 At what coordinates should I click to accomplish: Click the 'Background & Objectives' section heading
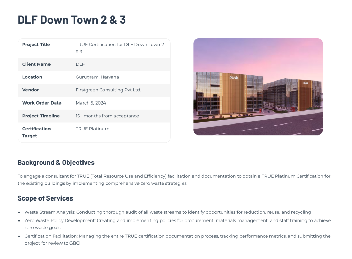point(56,162)
